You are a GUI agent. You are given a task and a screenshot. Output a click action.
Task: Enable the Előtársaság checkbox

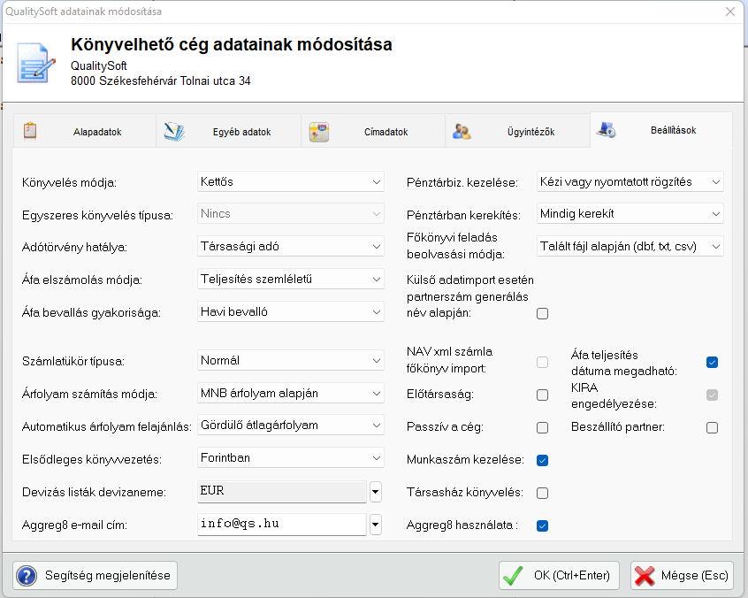pyautogui.click(x=543, y=395)
